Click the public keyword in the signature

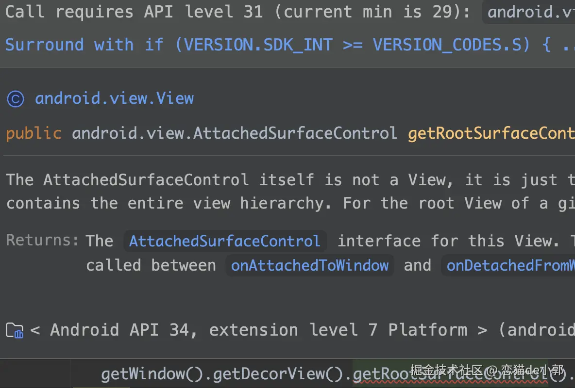pos(34,133)
